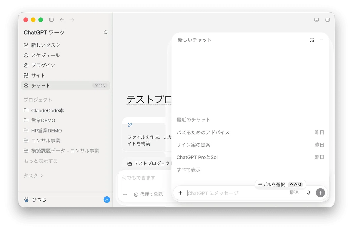Click the テストプロ project title
The width and height of the screenshot is (353, 231).
(x=149, y=99)
